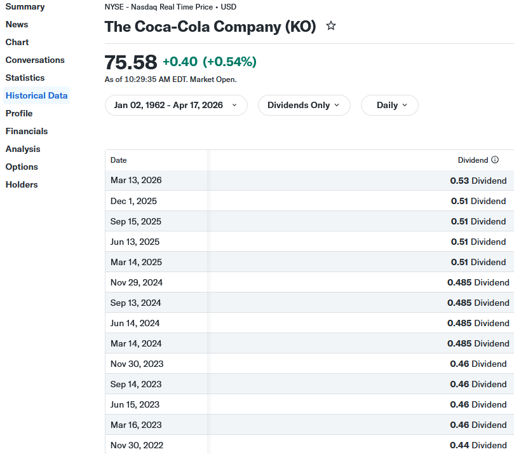The width and height of the screenshot is (514, 454).
Task: Click the +0.40 price change value
Action: tap(180, 62)
